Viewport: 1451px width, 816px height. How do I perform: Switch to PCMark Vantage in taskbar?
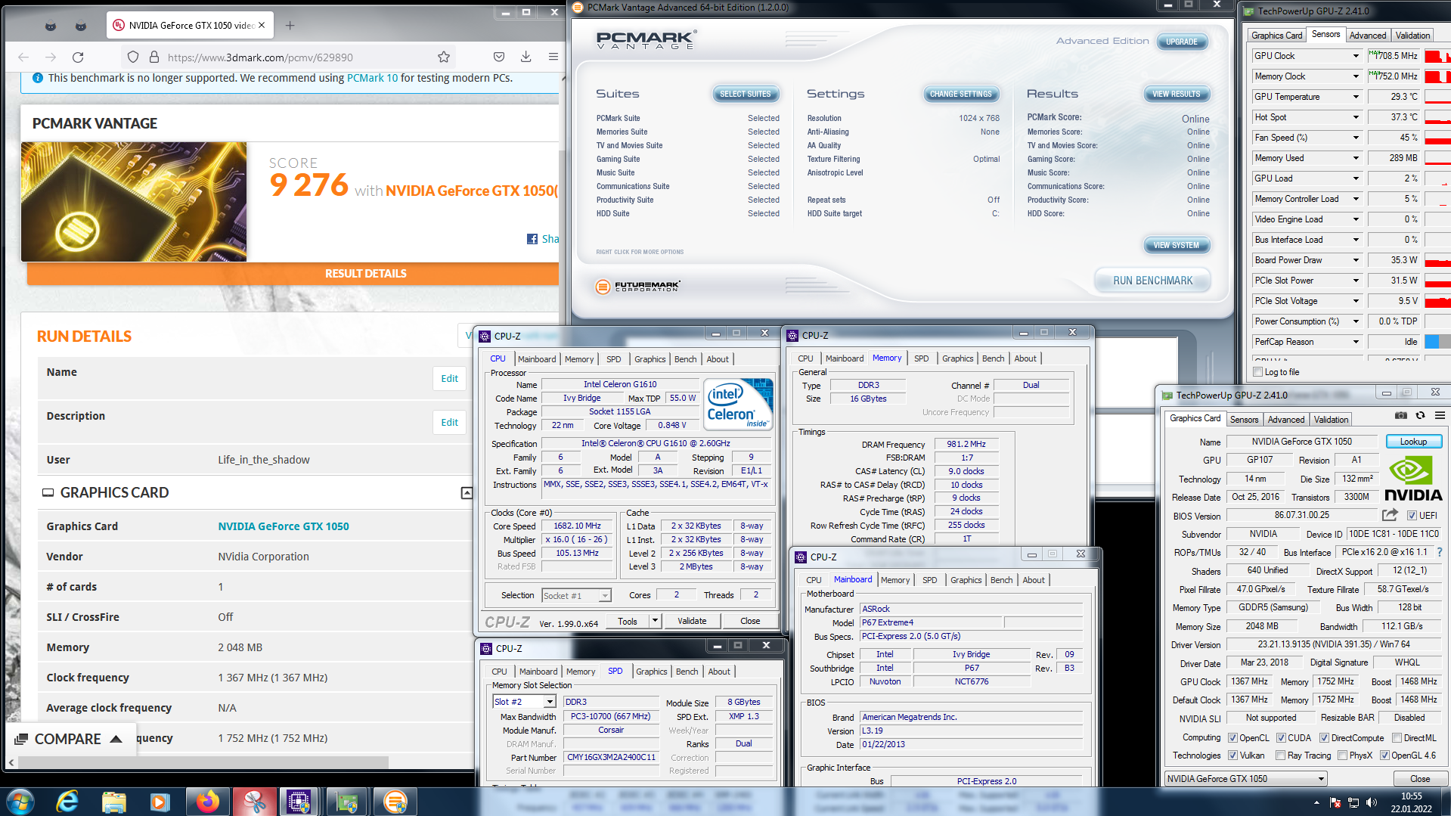pos(395,802)
